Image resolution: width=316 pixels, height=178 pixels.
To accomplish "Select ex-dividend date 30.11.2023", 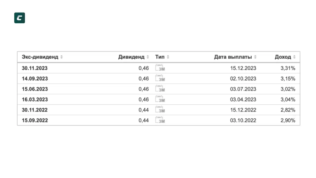I will click(35, 68).
